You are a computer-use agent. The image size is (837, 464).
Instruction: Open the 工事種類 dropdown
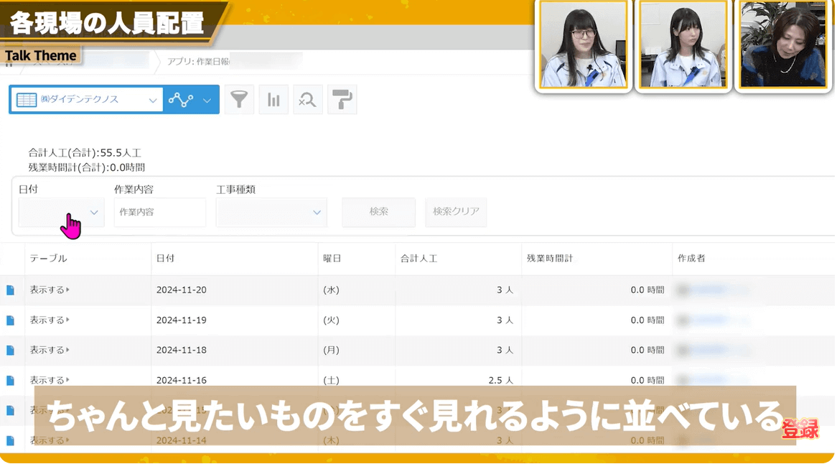(x=271, y=213)
